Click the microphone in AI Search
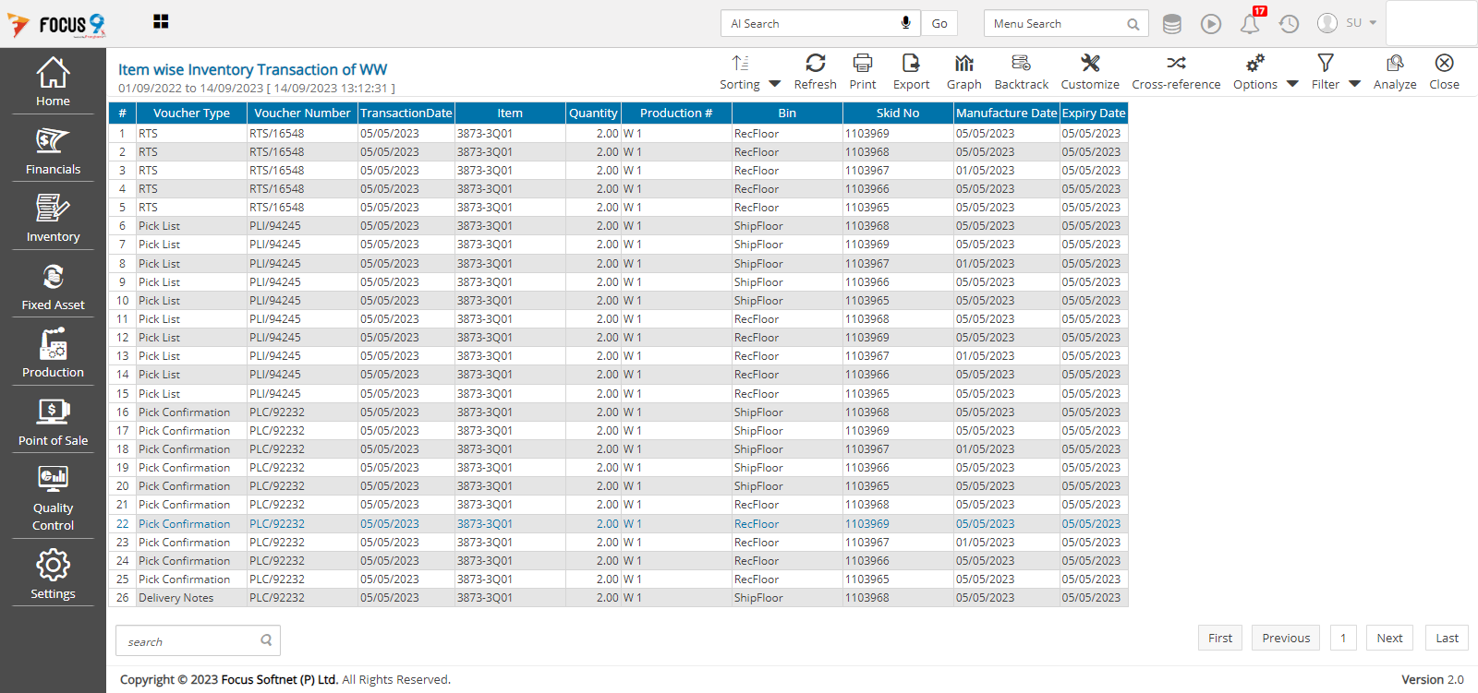Screen dimensions: 1478x693 (x=905, y=23)
